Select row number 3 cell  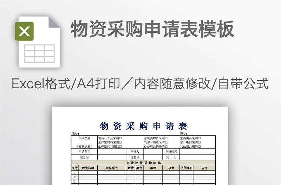75,181
